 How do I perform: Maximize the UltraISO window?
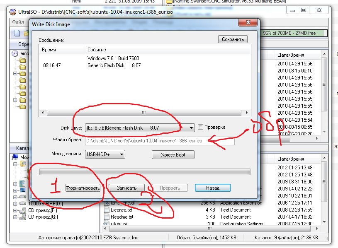point(304,10)
